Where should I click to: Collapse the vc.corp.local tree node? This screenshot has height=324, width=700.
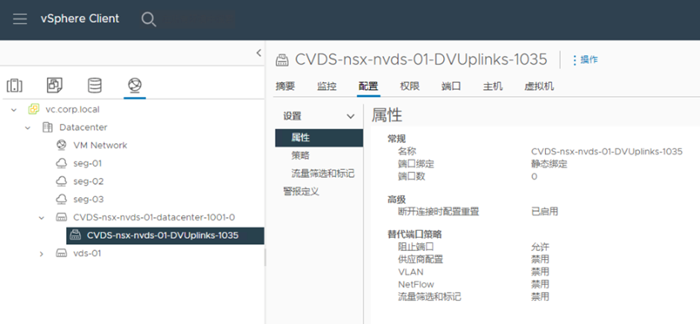[x=14, y=109]
